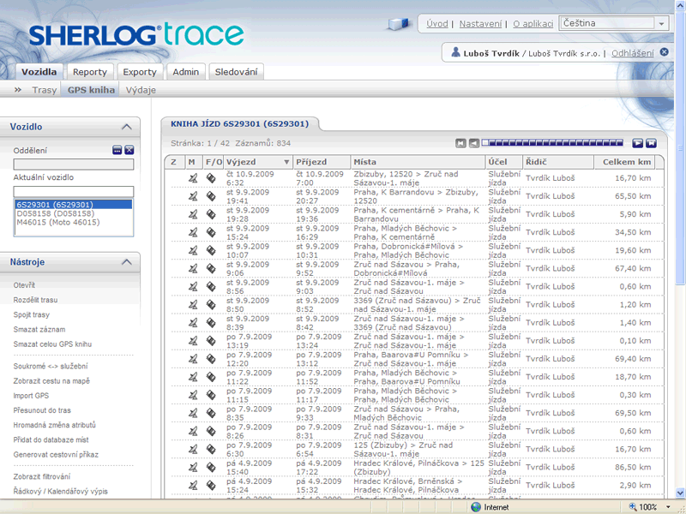The height and width of the screenshot is (514, 686).
Task: Select vehicle 6S29301 in the list
Action: point(74,205)
